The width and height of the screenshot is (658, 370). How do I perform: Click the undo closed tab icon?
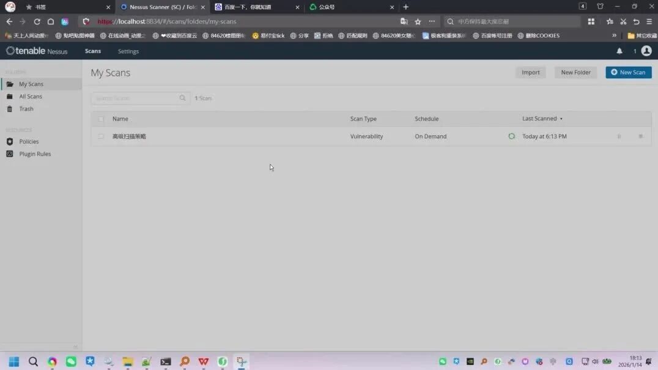click(x=636, y=21)
